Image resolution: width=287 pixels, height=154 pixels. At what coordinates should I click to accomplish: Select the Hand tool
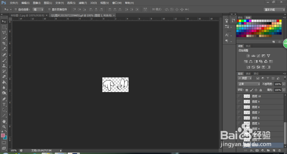click(x=4, y=121)
